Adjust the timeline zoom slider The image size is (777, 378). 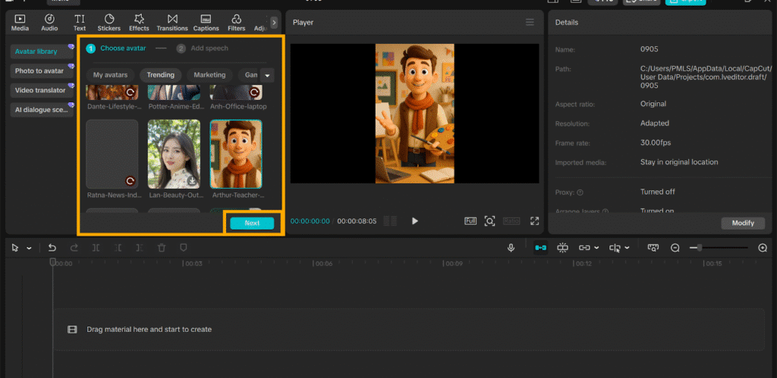pyautogui.click(x=719, y=248)
